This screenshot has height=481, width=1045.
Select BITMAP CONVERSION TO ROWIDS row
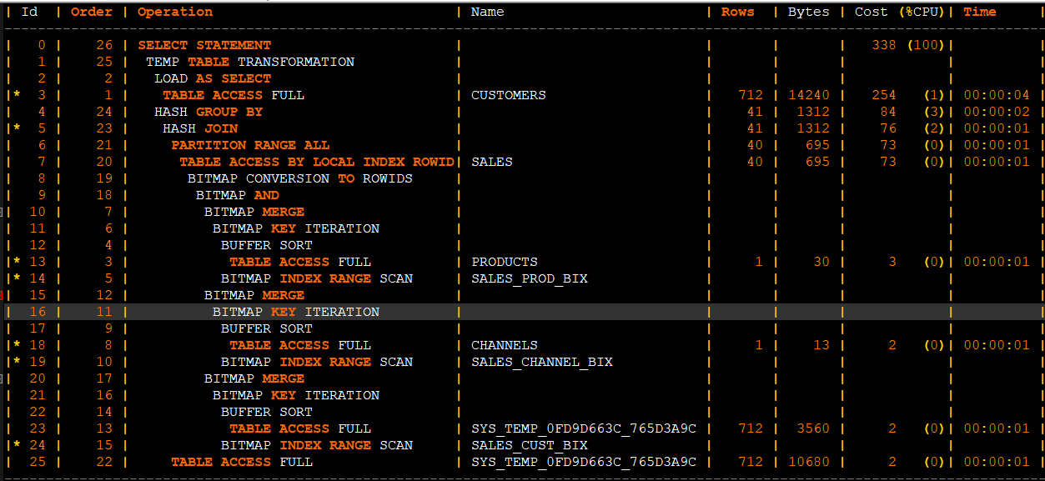click(x=522, y=178)
